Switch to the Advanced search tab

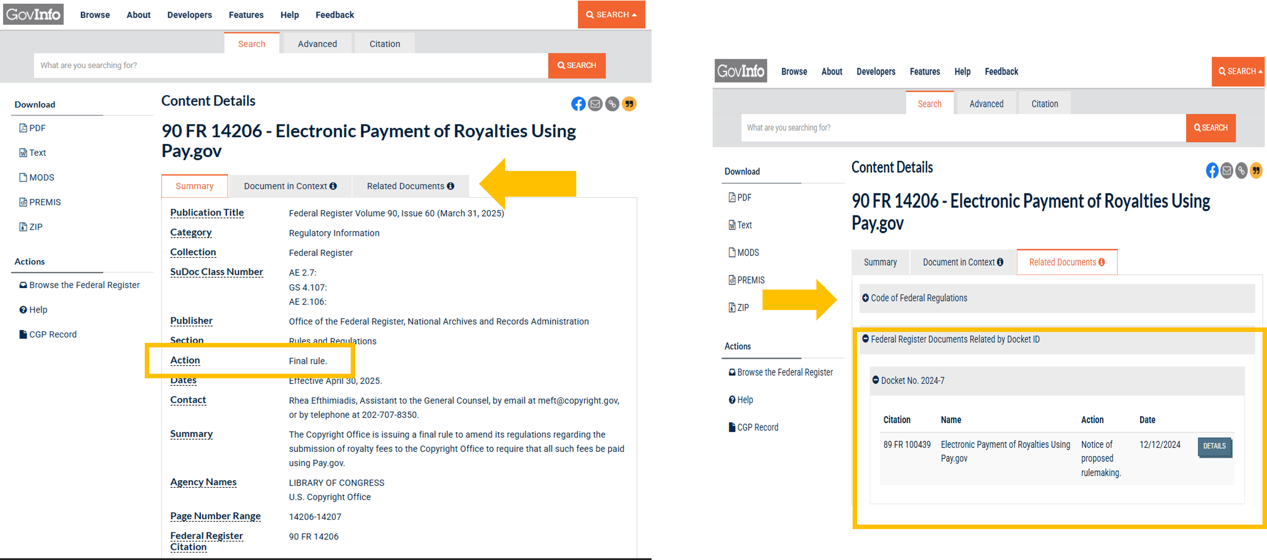(x=317, y=43)
